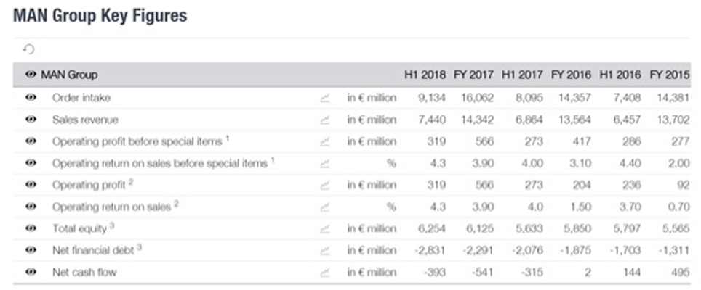Viewport: 701px width, 290px height.
Task: Show chart for Net financial debt row
Action: (324, 250)
